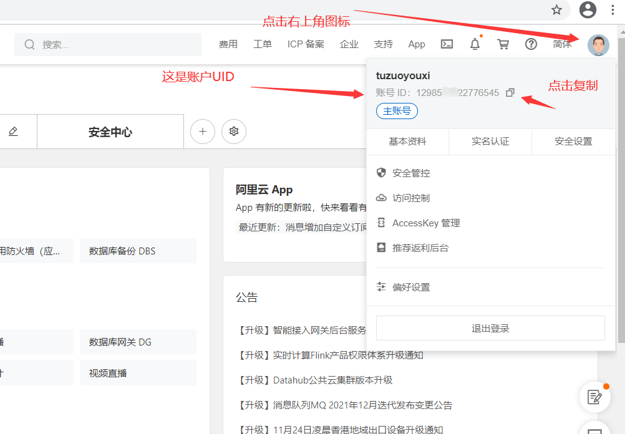Open the 费用 menu
Image resolution: width=625 pixels, height=434 pixels.
[228, 44]
